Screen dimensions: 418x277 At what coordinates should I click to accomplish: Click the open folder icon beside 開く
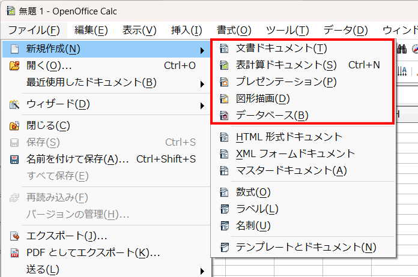(x=14, y=65)
